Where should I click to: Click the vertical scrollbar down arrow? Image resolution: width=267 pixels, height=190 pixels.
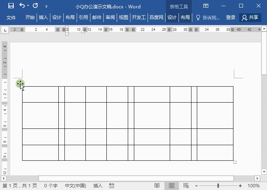point(264,172)
